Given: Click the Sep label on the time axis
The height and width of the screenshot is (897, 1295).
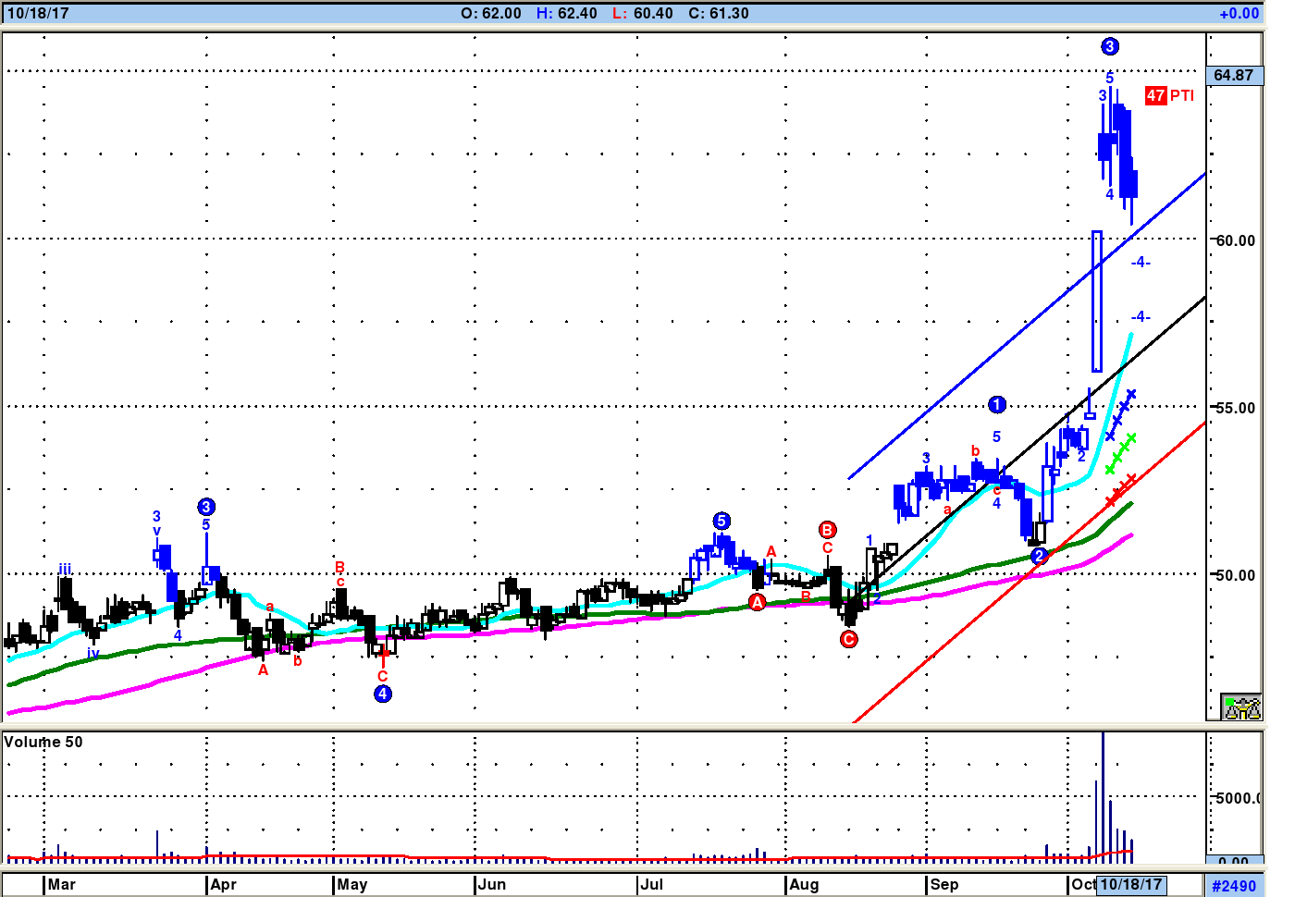Looking at the screenshot, I should (944, 885).
